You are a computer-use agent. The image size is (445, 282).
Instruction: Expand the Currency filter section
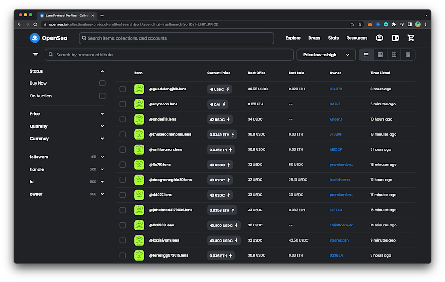[x=102, y=139]
